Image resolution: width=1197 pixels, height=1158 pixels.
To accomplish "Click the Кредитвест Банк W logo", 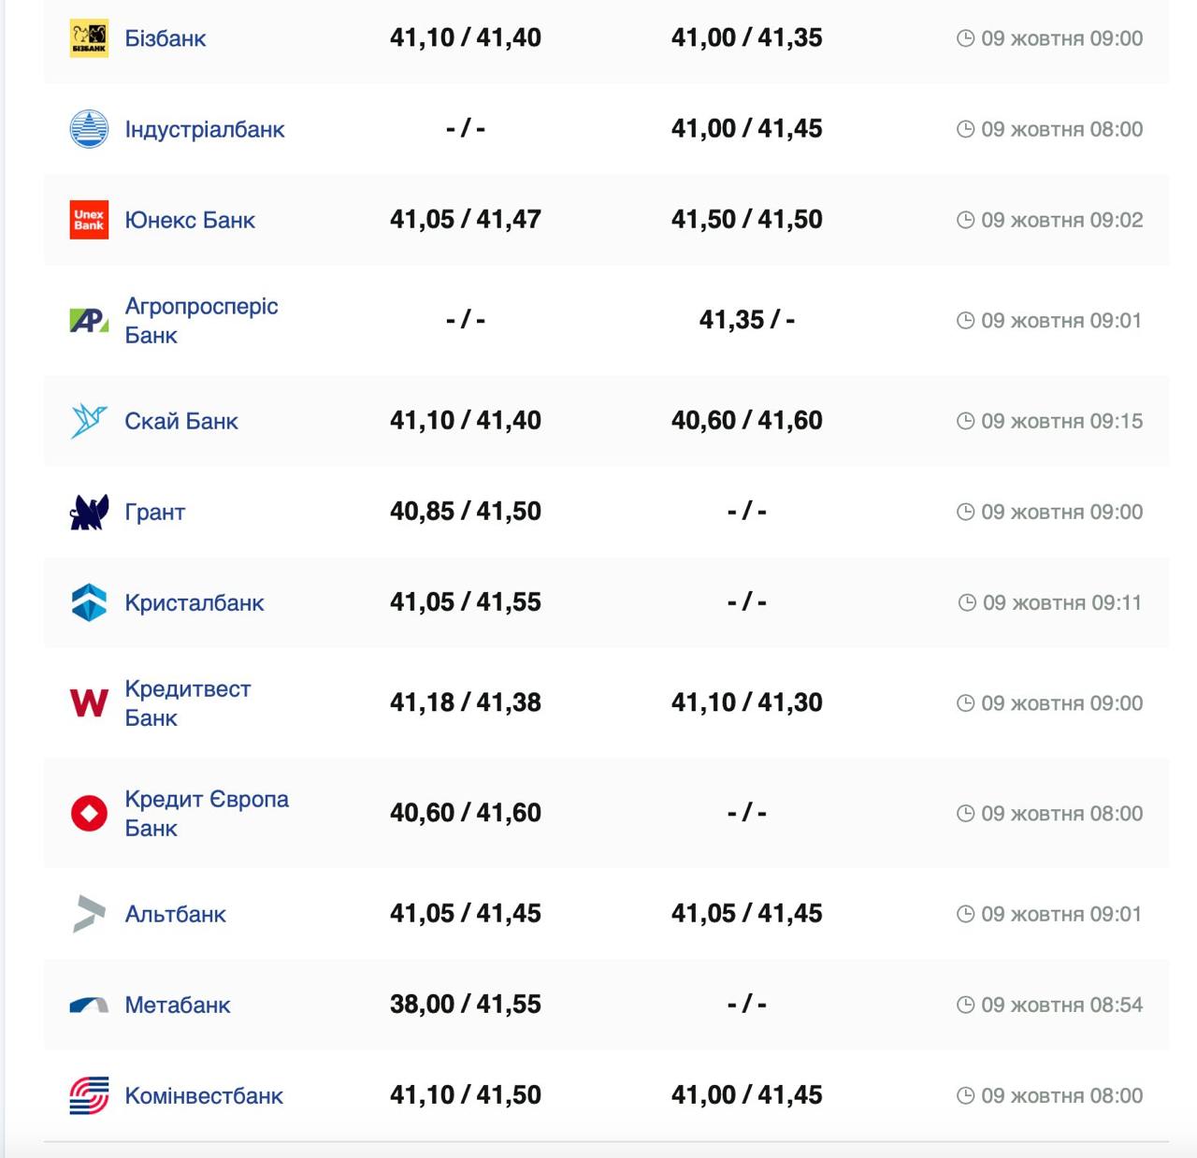I will click(89, 702).
